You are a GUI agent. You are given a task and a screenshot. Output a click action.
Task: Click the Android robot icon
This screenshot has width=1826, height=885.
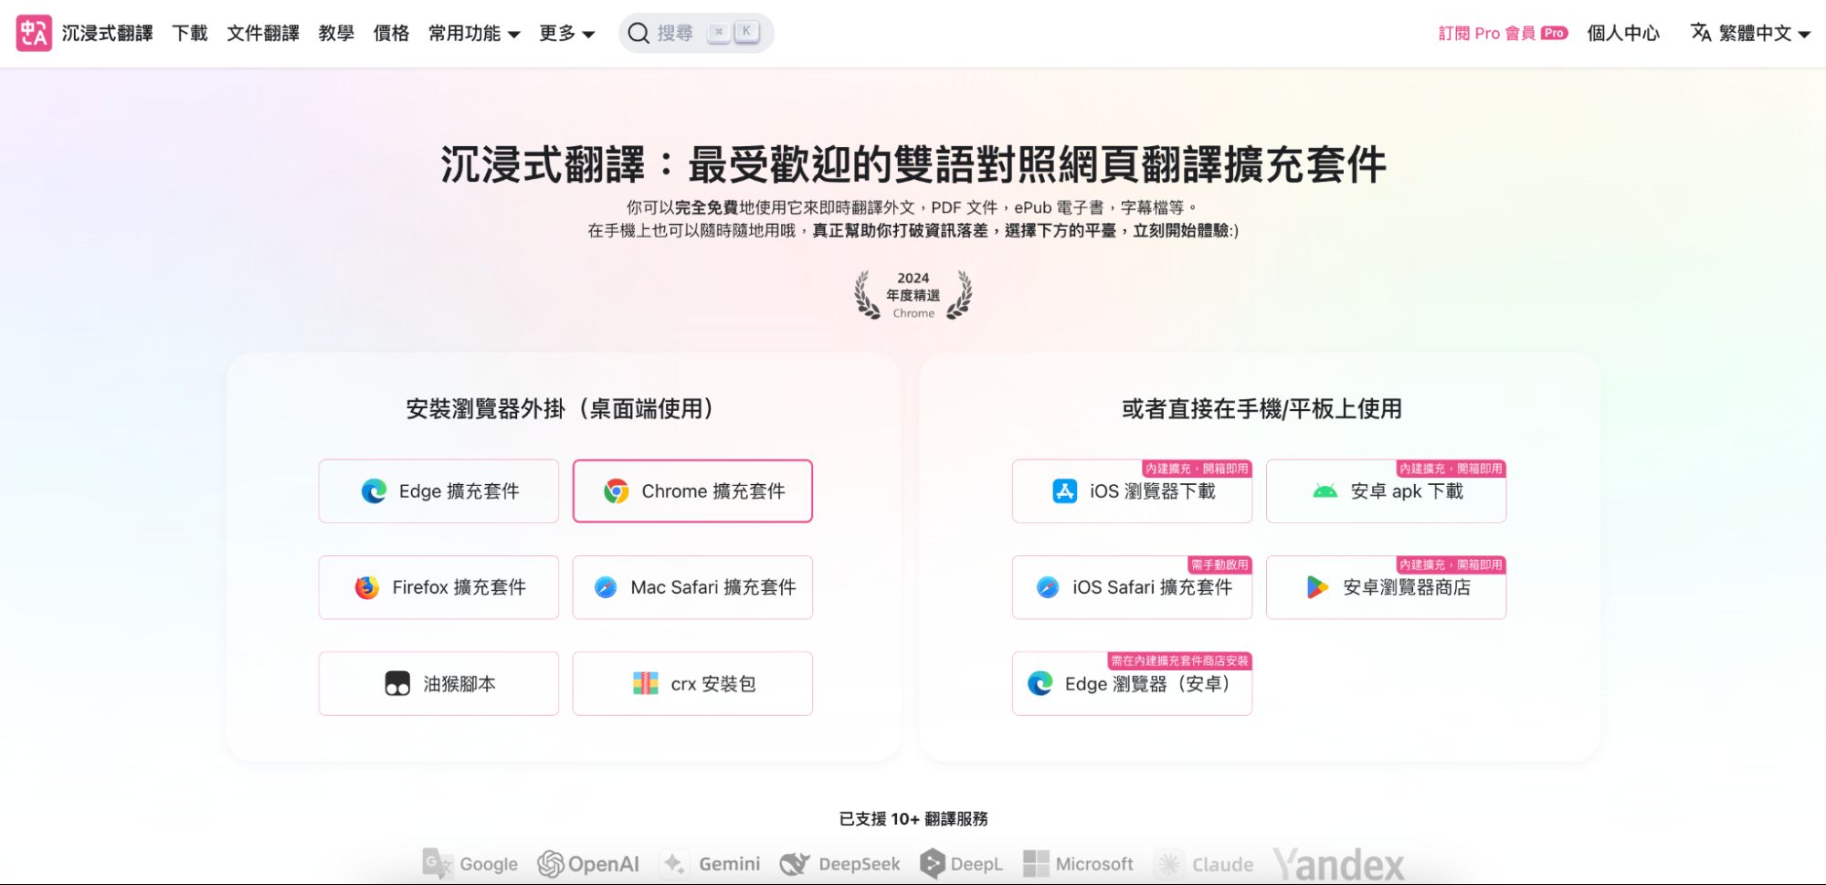point(1325,491)
